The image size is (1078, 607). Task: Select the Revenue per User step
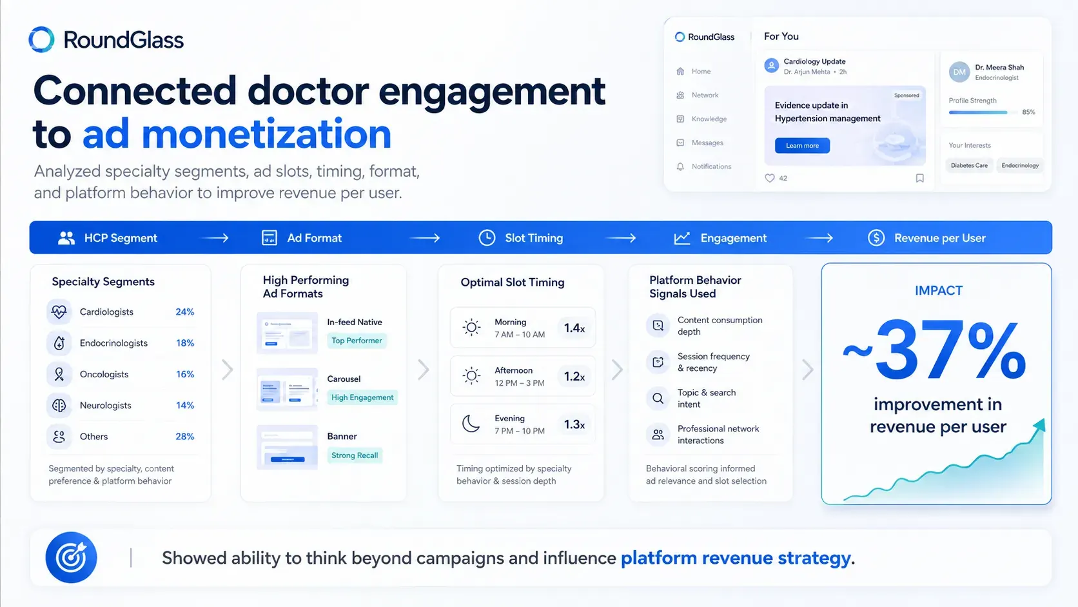tap(926, 238)
